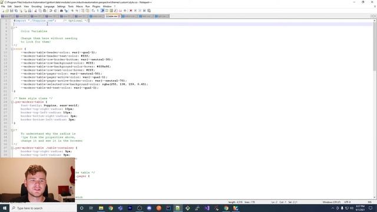The image size is (377, 212).
Task: Collapse the .psc-modern-table block fold marker
Action: (12, 102)
